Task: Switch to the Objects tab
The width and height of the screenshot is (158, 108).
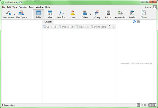Action: [x=48, y=22]
